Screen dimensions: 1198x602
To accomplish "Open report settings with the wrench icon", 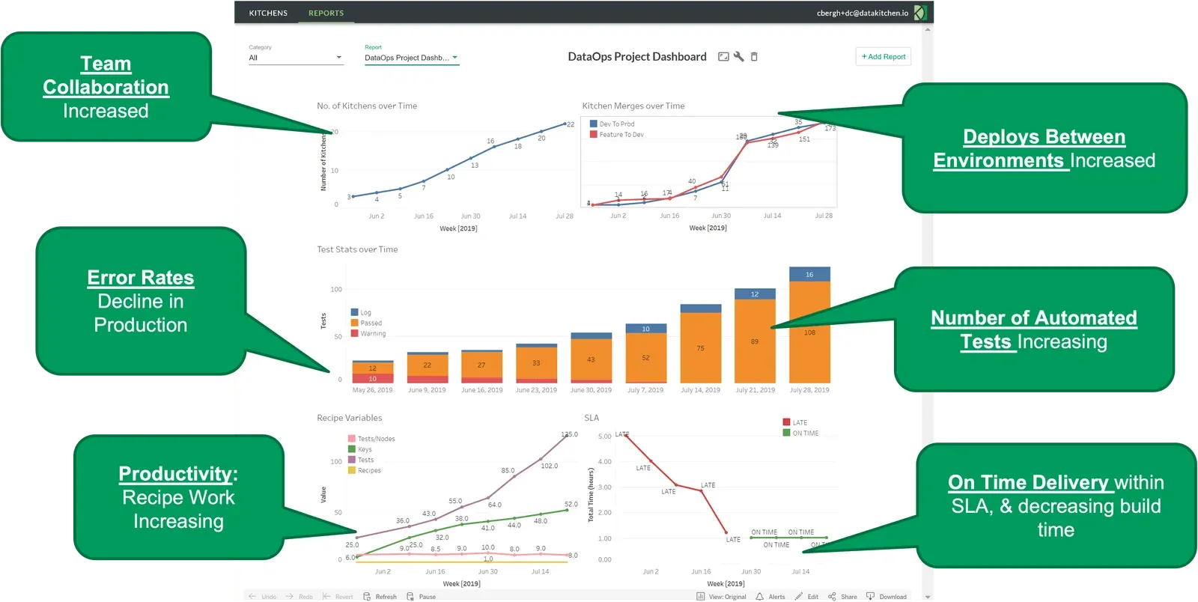I will [x=739, y=57].
